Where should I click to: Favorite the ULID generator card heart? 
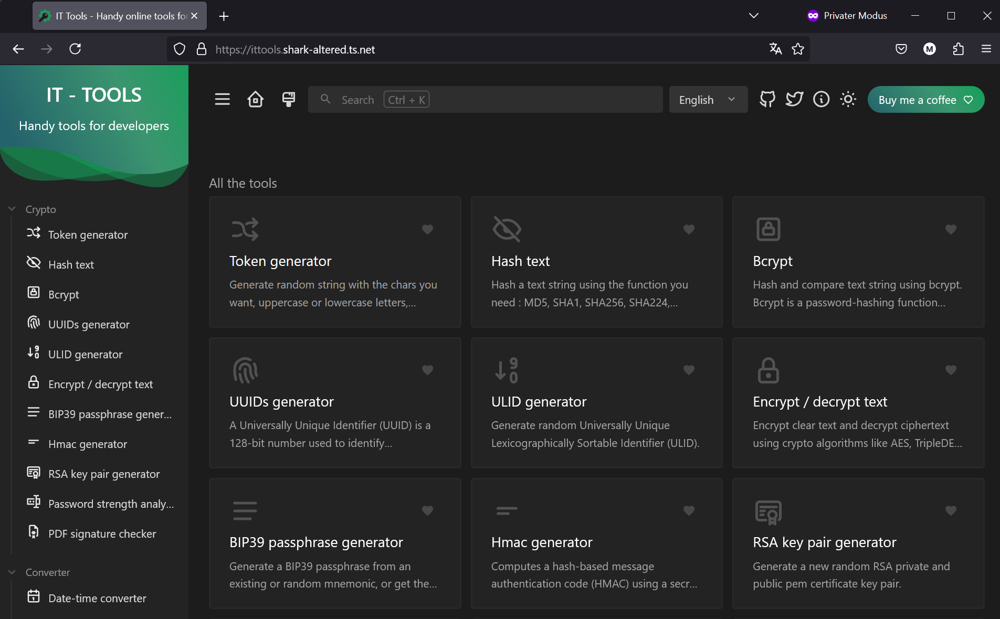(x=689, y=370)
